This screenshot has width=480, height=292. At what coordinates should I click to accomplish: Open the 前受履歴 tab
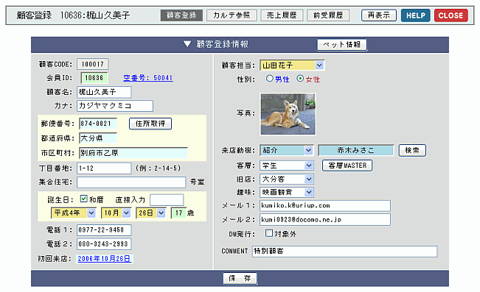(x=328, y=15)
